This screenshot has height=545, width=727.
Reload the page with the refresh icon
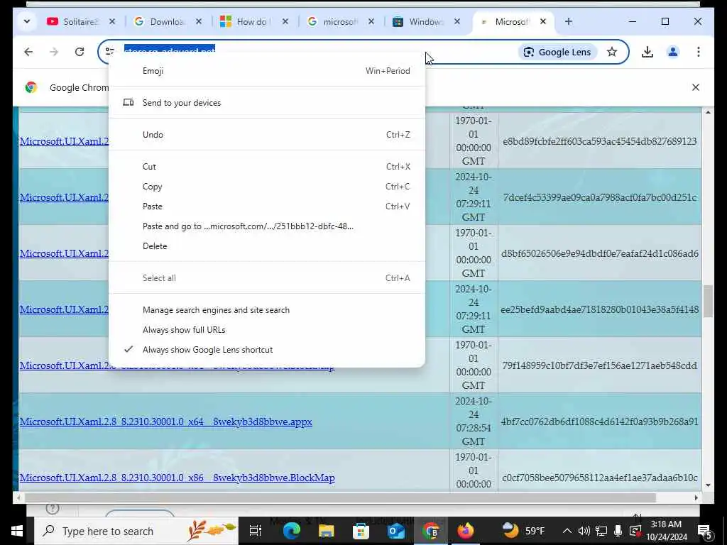click(x=80, y=52)
